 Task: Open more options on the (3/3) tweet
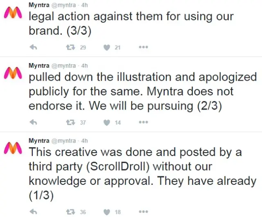143,47
